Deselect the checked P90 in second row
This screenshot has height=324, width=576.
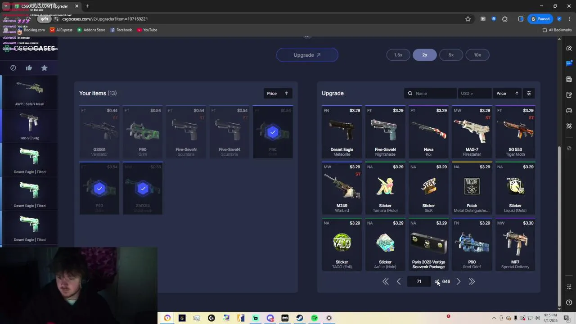pyautogui.click(x=99, y=188)
